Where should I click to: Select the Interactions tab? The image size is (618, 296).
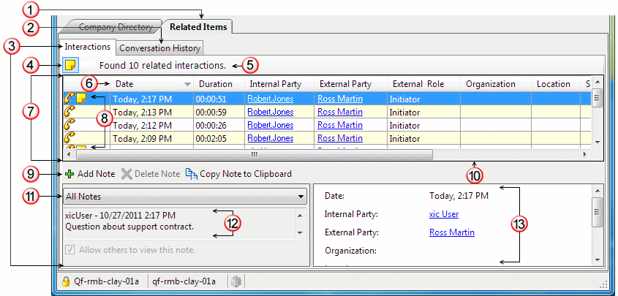pyautogui.click(x=87, y=47)
